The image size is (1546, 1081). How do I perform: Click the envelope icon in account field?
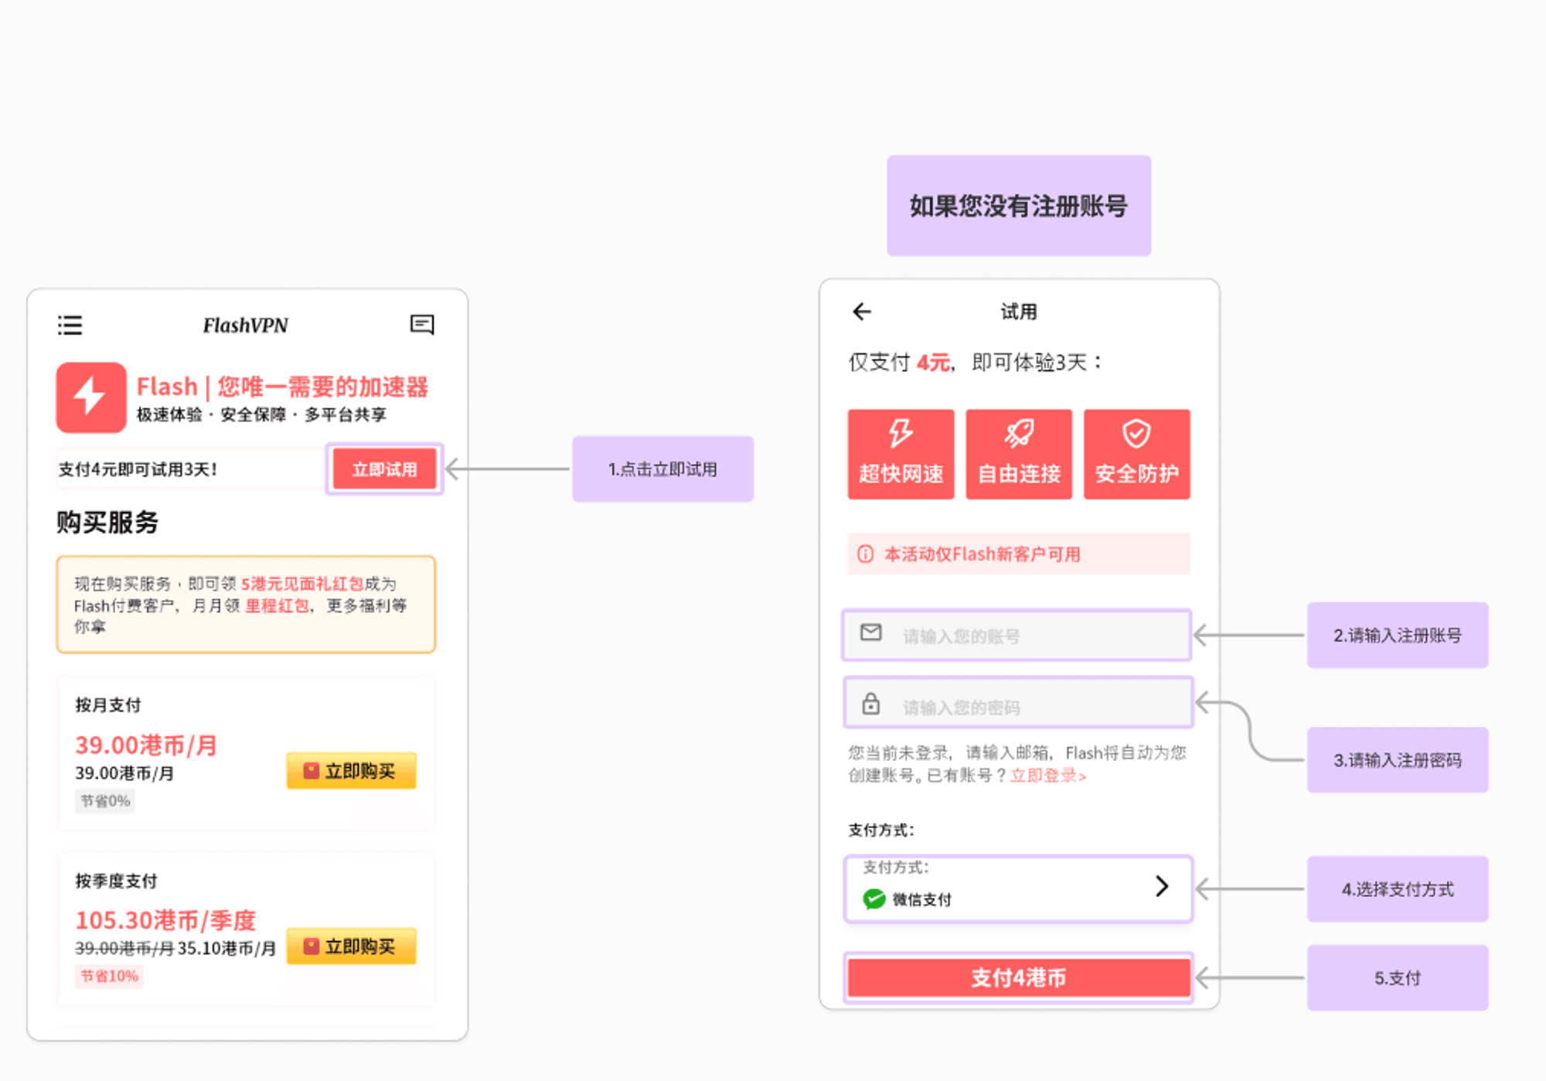871,633
